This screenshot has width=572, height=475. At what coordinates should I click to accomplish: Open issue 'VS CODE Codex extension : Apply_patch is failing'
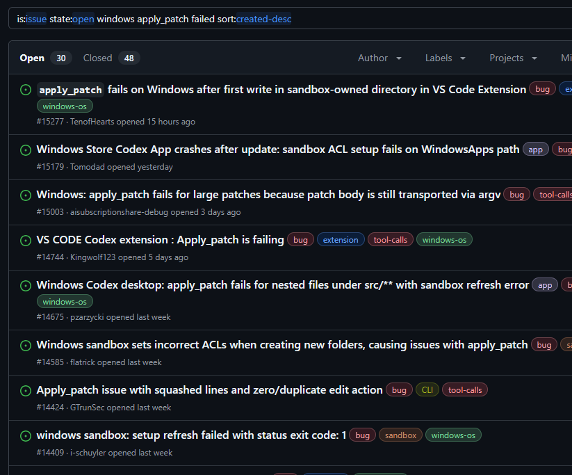pyautogui.click(x=160, y=240)
